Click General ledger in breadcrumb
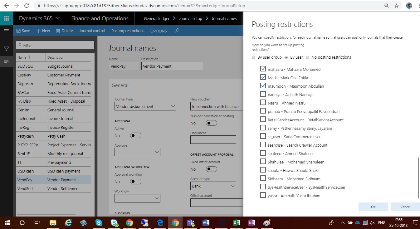 [x=157, y=18]
